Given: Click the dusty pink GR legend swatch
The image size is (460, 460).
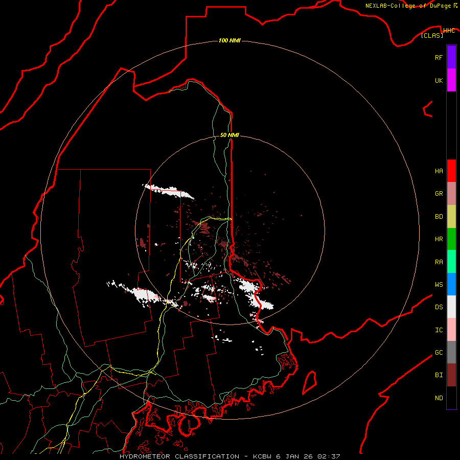Looking at the screenshot, I should (451, 194).
